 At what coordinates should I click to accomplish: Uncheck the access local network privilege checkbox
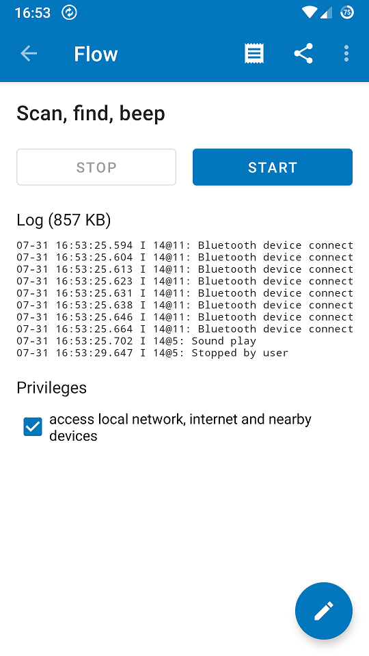33,426
